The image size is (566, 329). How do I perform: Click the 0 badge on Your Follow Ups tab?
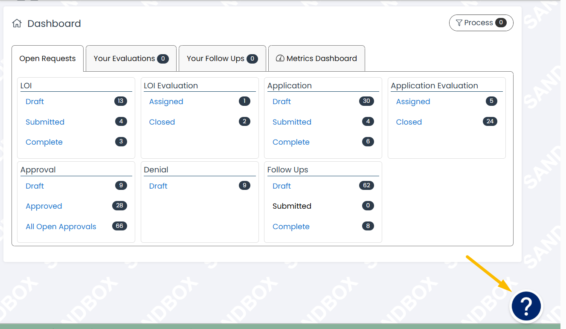(252, 59)
